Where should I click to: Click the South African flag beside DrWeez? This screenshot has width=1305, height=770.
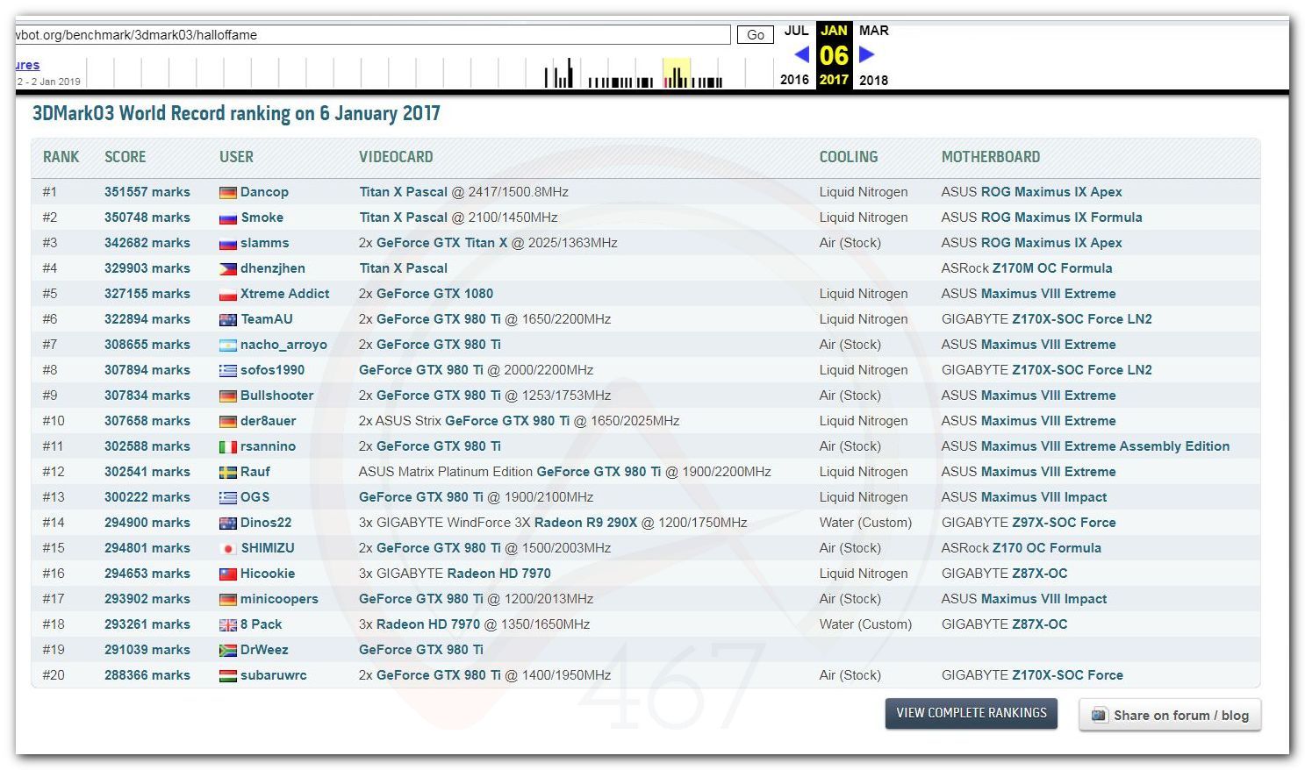click(x=227, y=651)
